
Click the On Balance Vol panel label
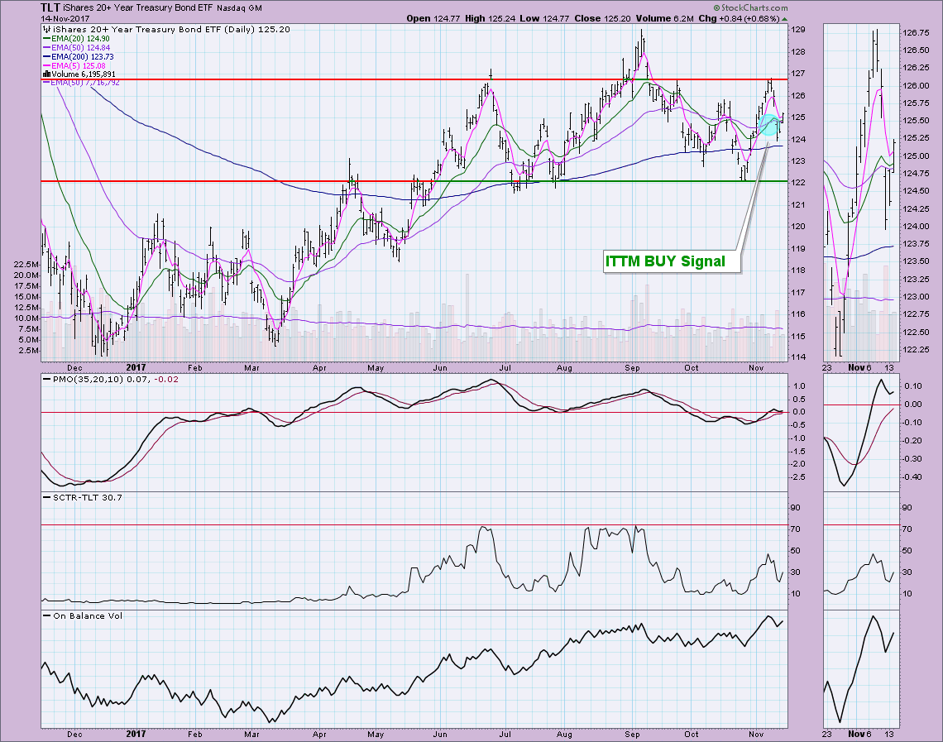pos(76,615)
